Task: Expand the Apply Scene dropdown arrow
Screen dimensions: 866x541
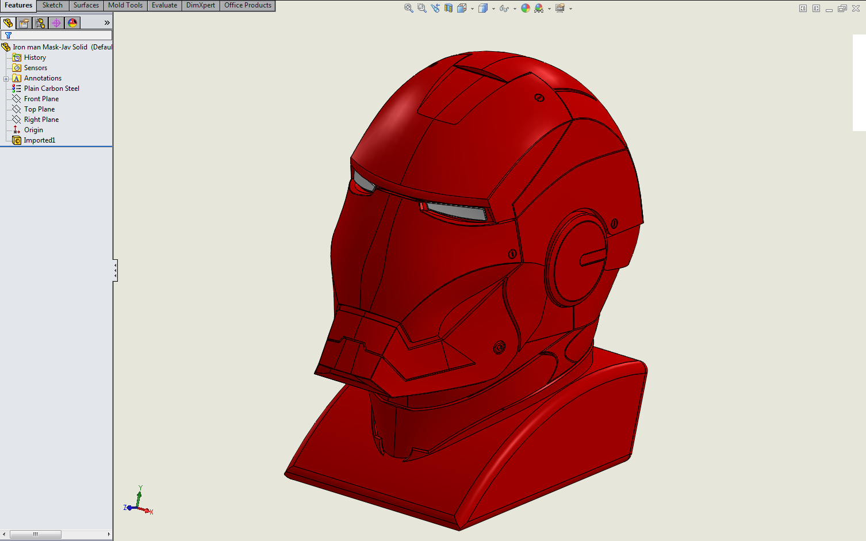Action: click(549, 9)
